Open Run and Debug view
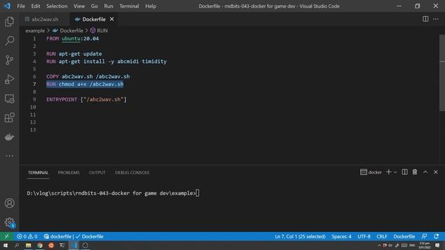 tap(9, 79)
